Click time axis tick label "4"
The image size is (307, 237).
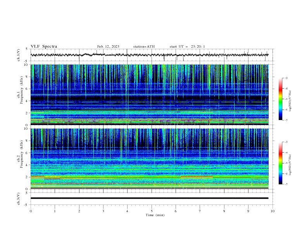coord(127,211)
